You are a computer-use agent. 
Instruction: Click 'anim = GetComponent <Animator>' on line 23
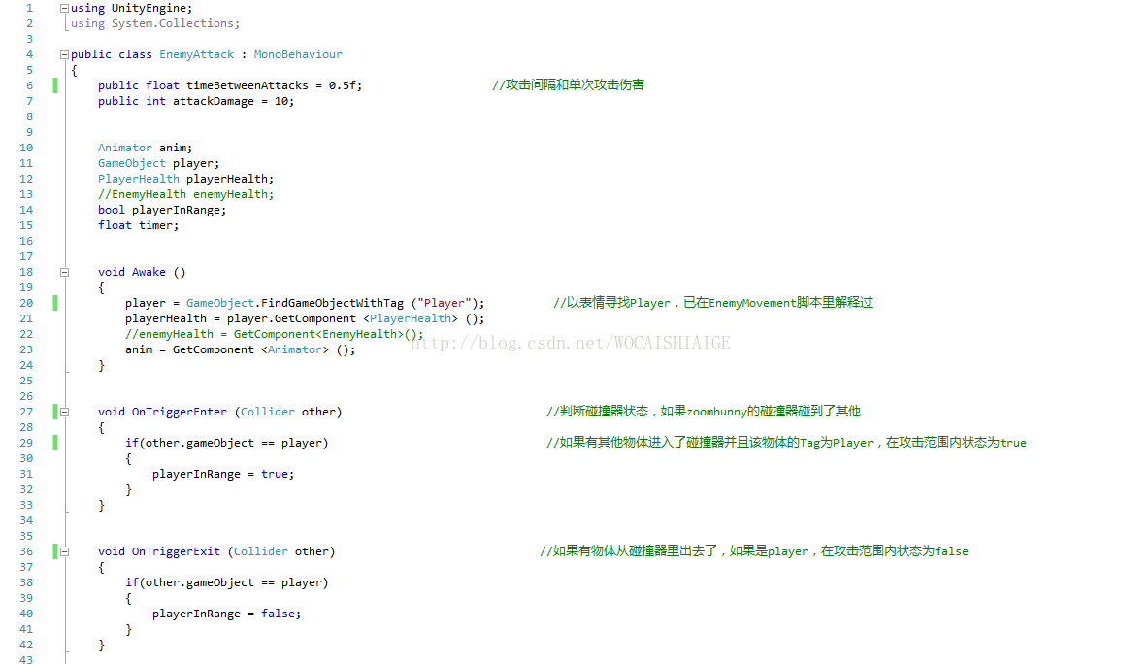(227, 349)
